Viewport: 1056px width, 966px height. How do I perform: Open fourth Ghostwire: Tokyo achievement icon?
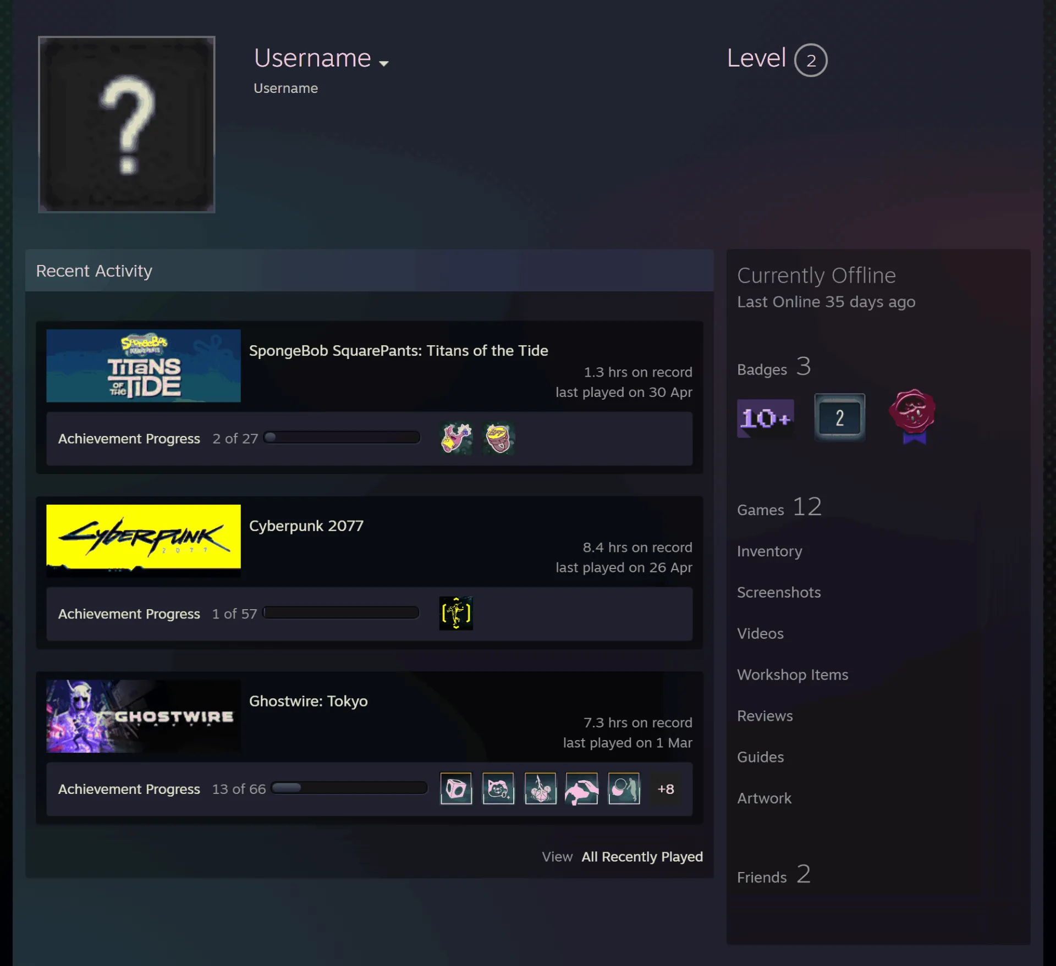pyautogui.click(x=582, y=788)
